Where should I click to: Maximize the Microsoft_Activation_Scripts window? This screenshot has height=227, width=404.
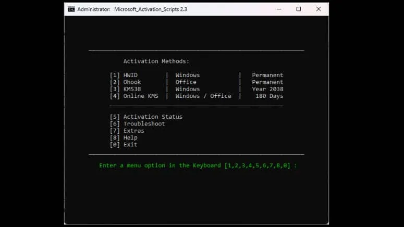[x=298, y=9]
